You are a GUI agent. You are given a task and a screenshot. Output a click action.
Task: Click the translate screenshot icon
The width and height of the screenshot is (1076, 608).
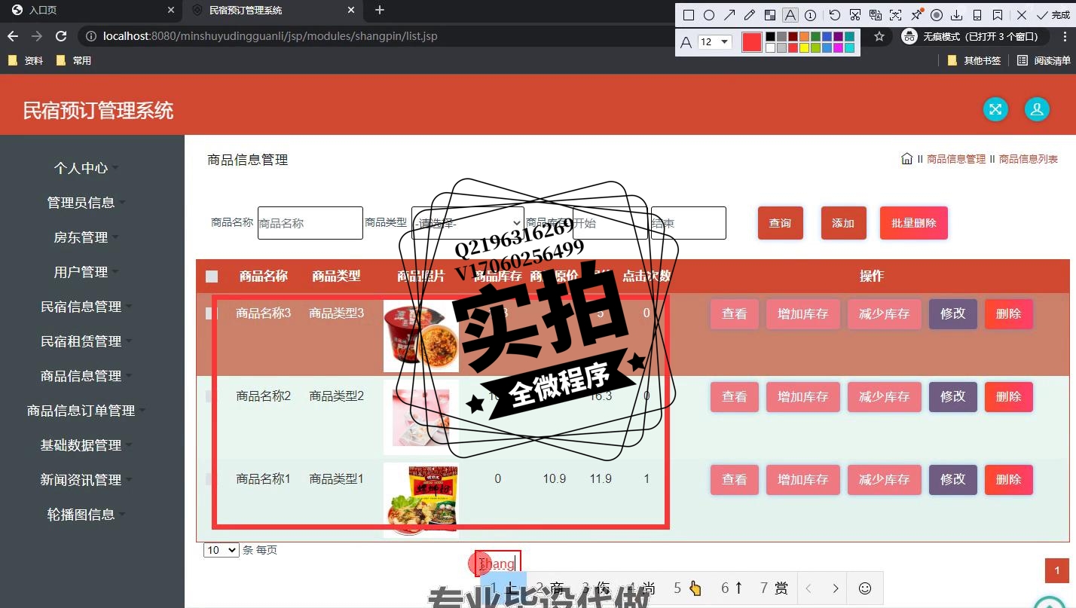click(x=876, y=15)
